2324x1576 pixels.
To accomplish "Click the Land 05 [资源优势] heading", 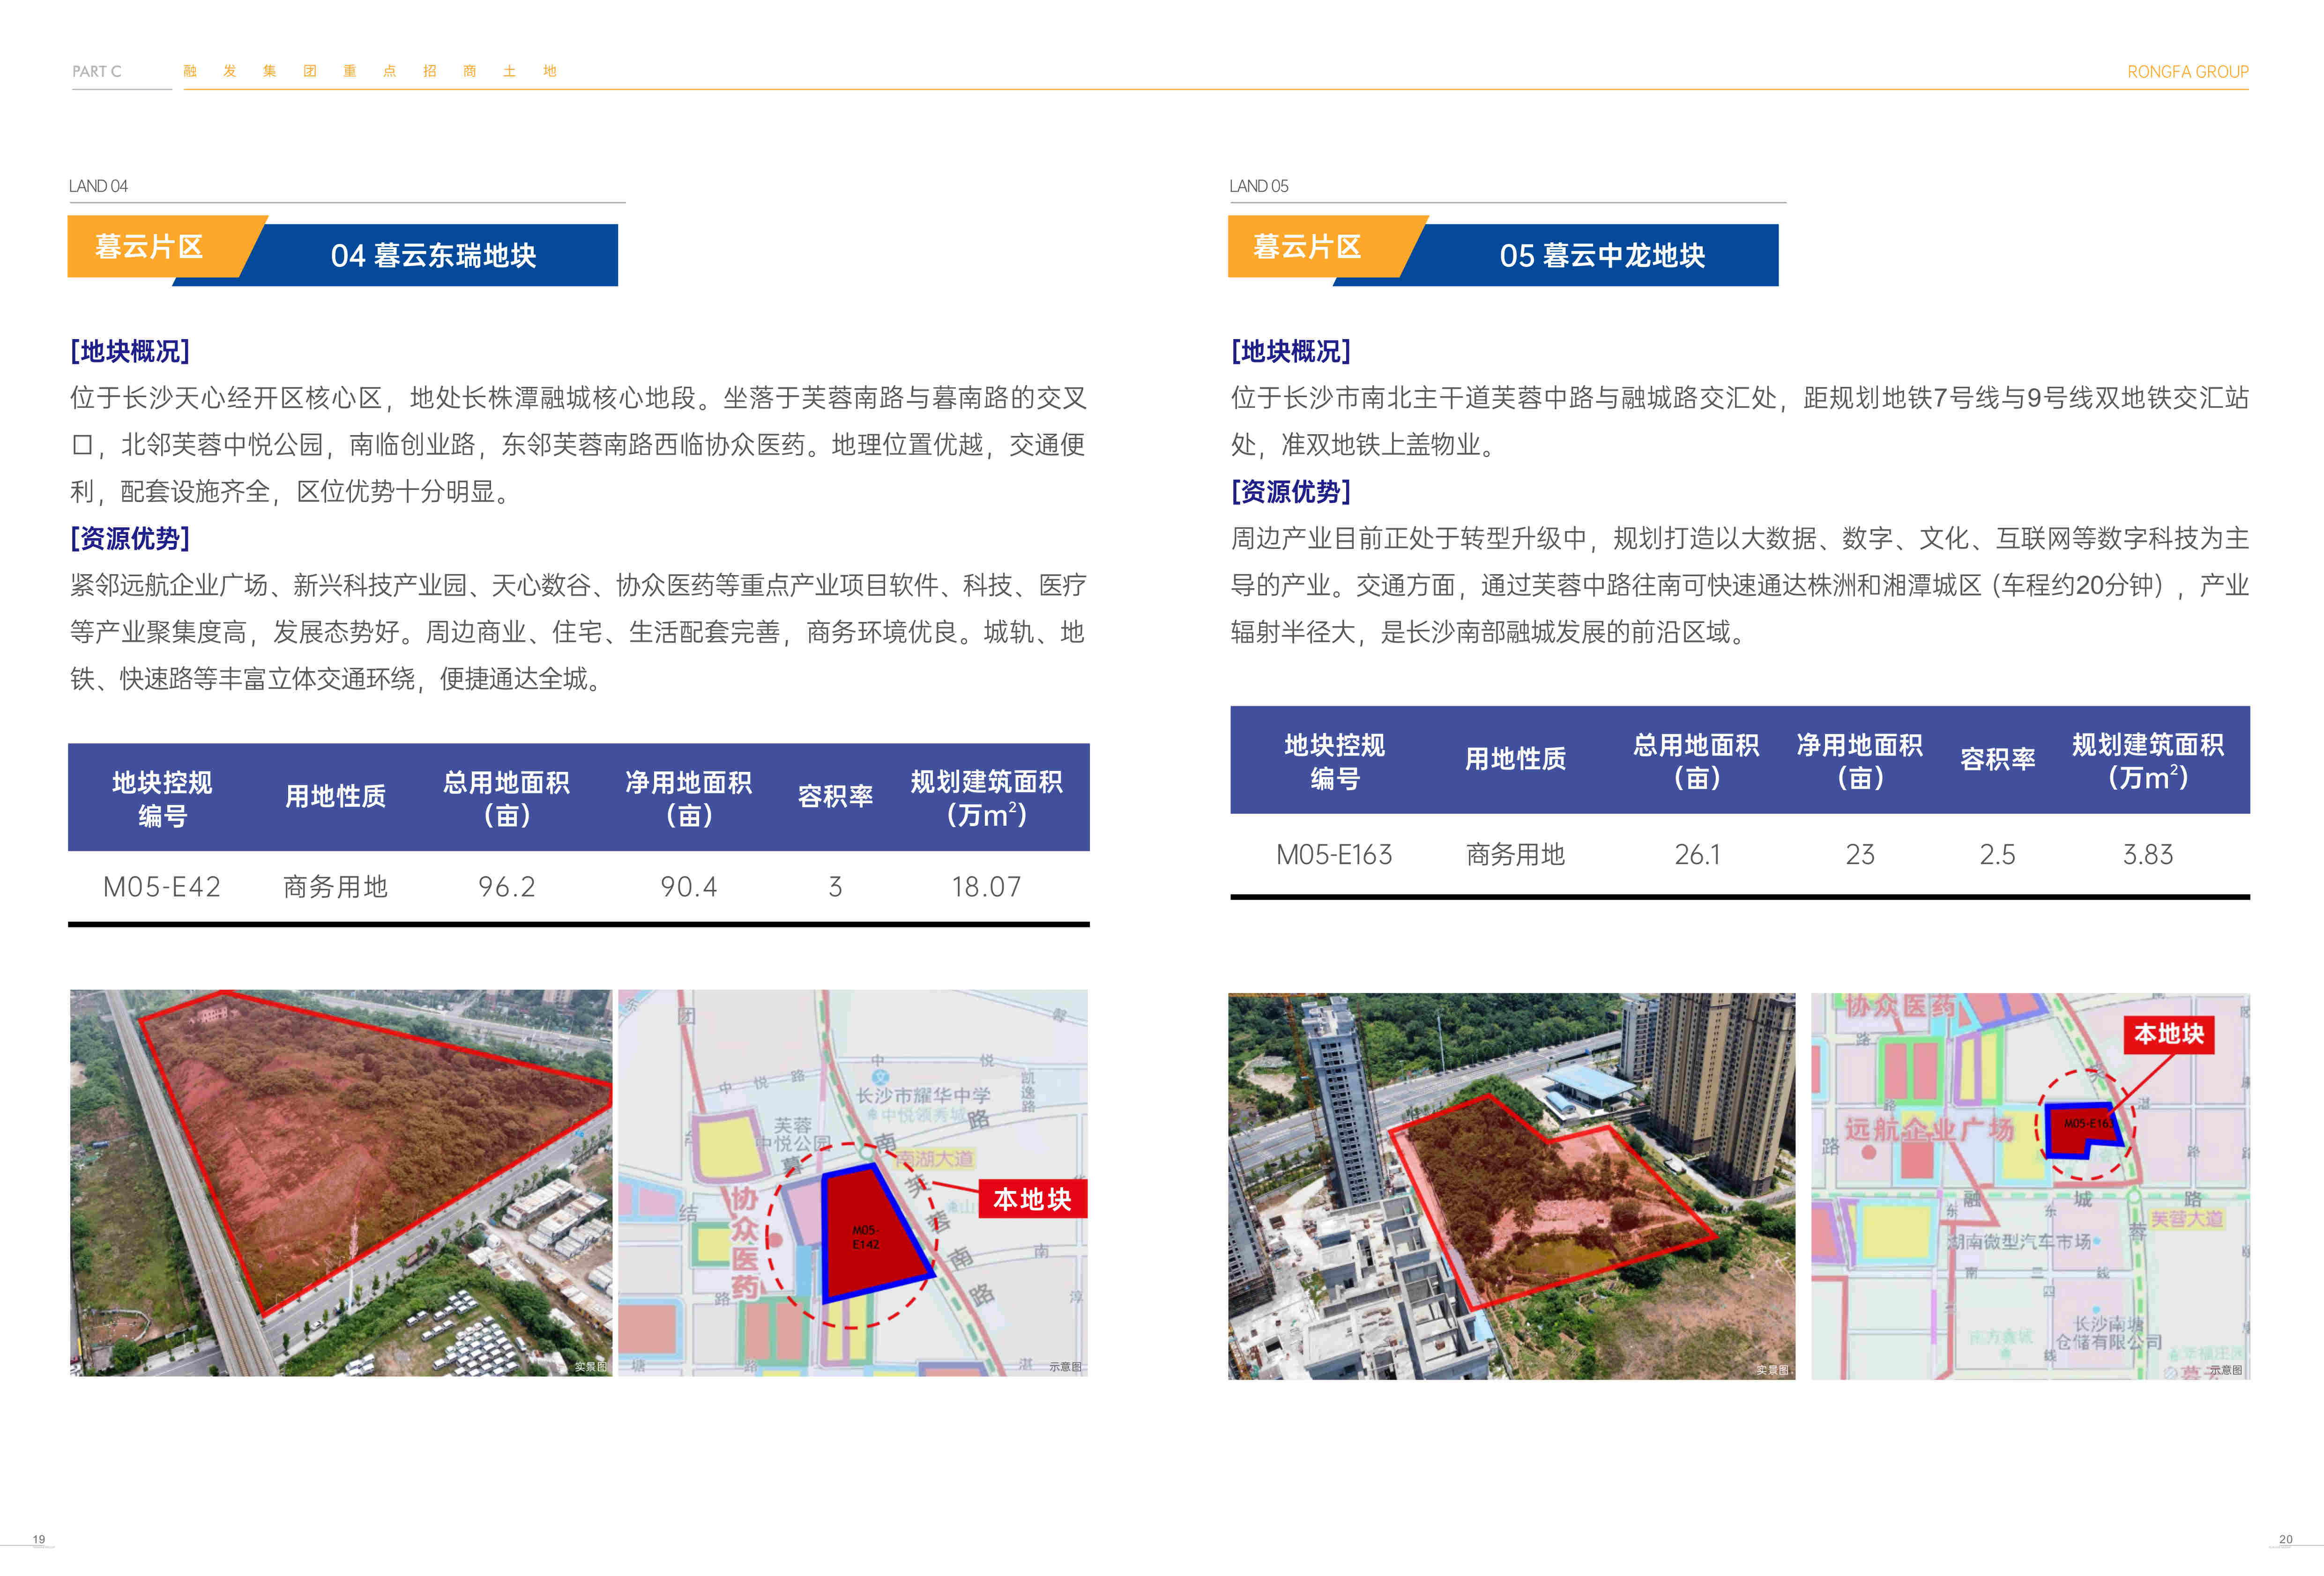I will (1290, 491).
